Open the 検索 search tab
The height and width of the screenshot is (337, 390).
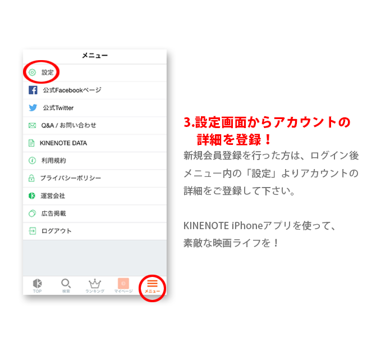pos(66,286)
